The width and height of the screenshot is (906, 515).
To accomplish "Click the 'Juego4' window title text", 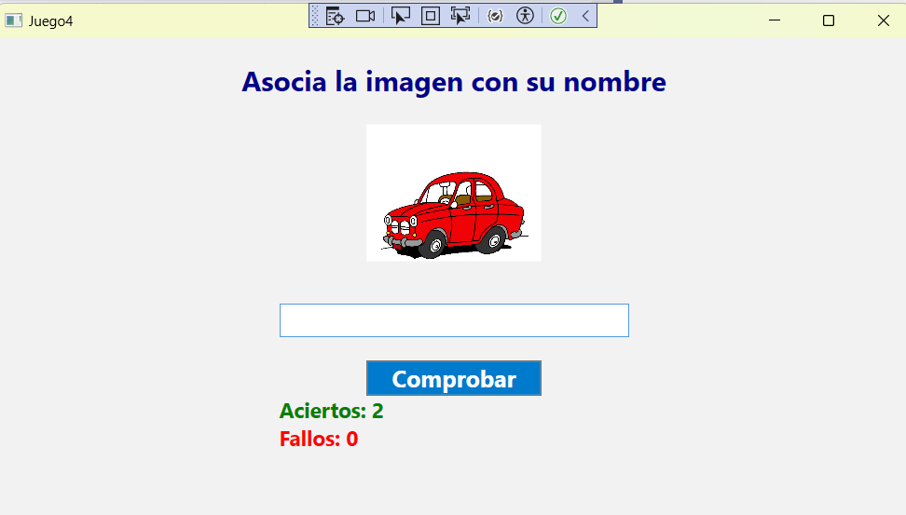I will click(51, 21).
